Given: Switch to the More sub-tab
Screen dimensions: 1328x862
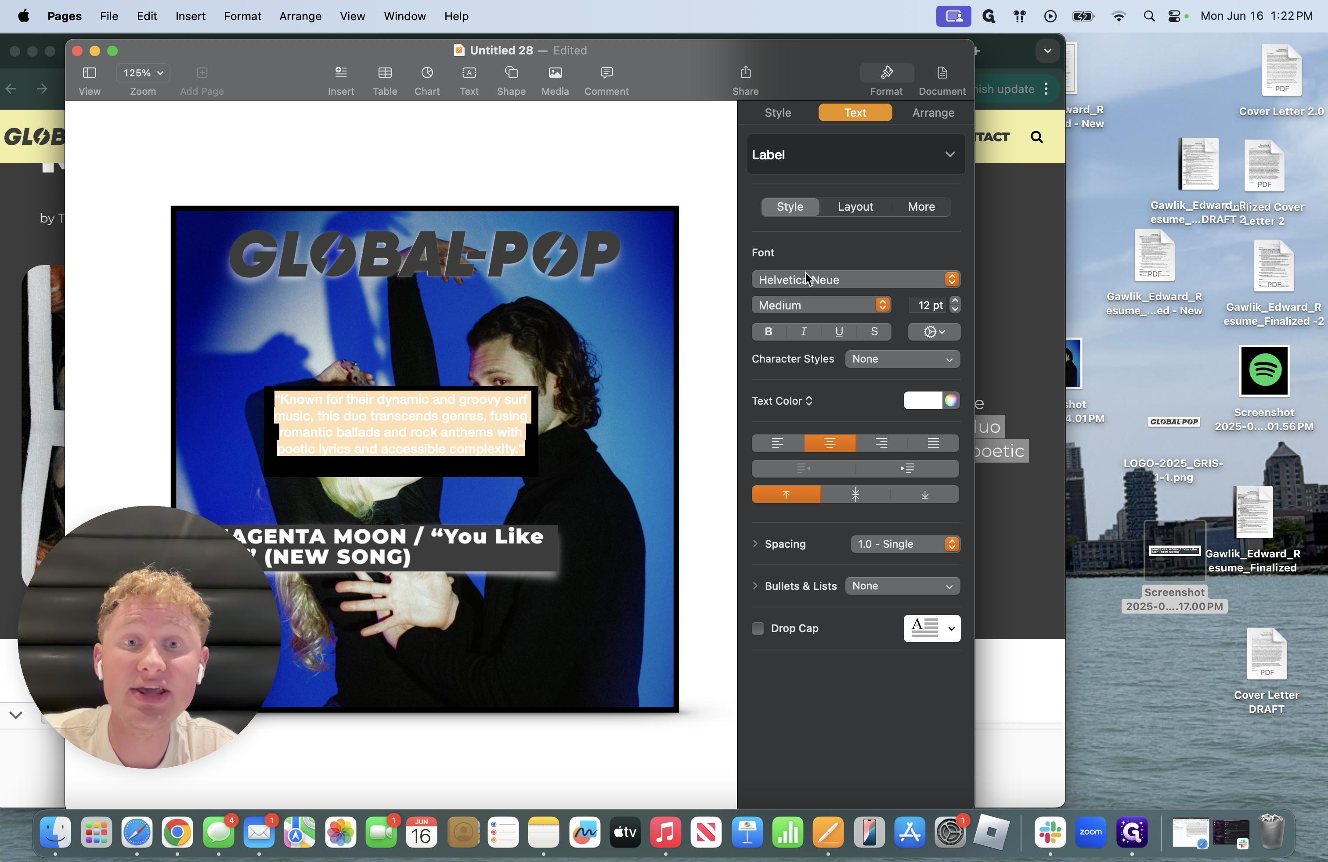Looking at the screenshot, I should (x=921, y=207).
